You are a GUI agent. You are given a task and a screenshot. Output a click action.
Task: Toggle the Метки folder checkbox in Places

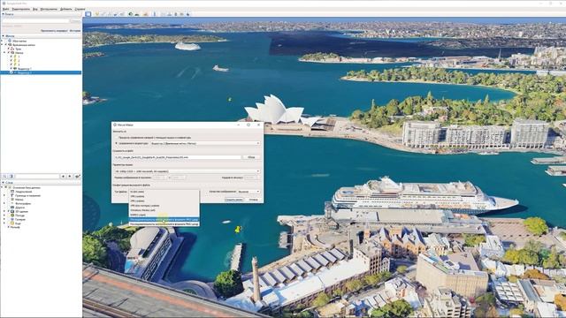point(8,52)
